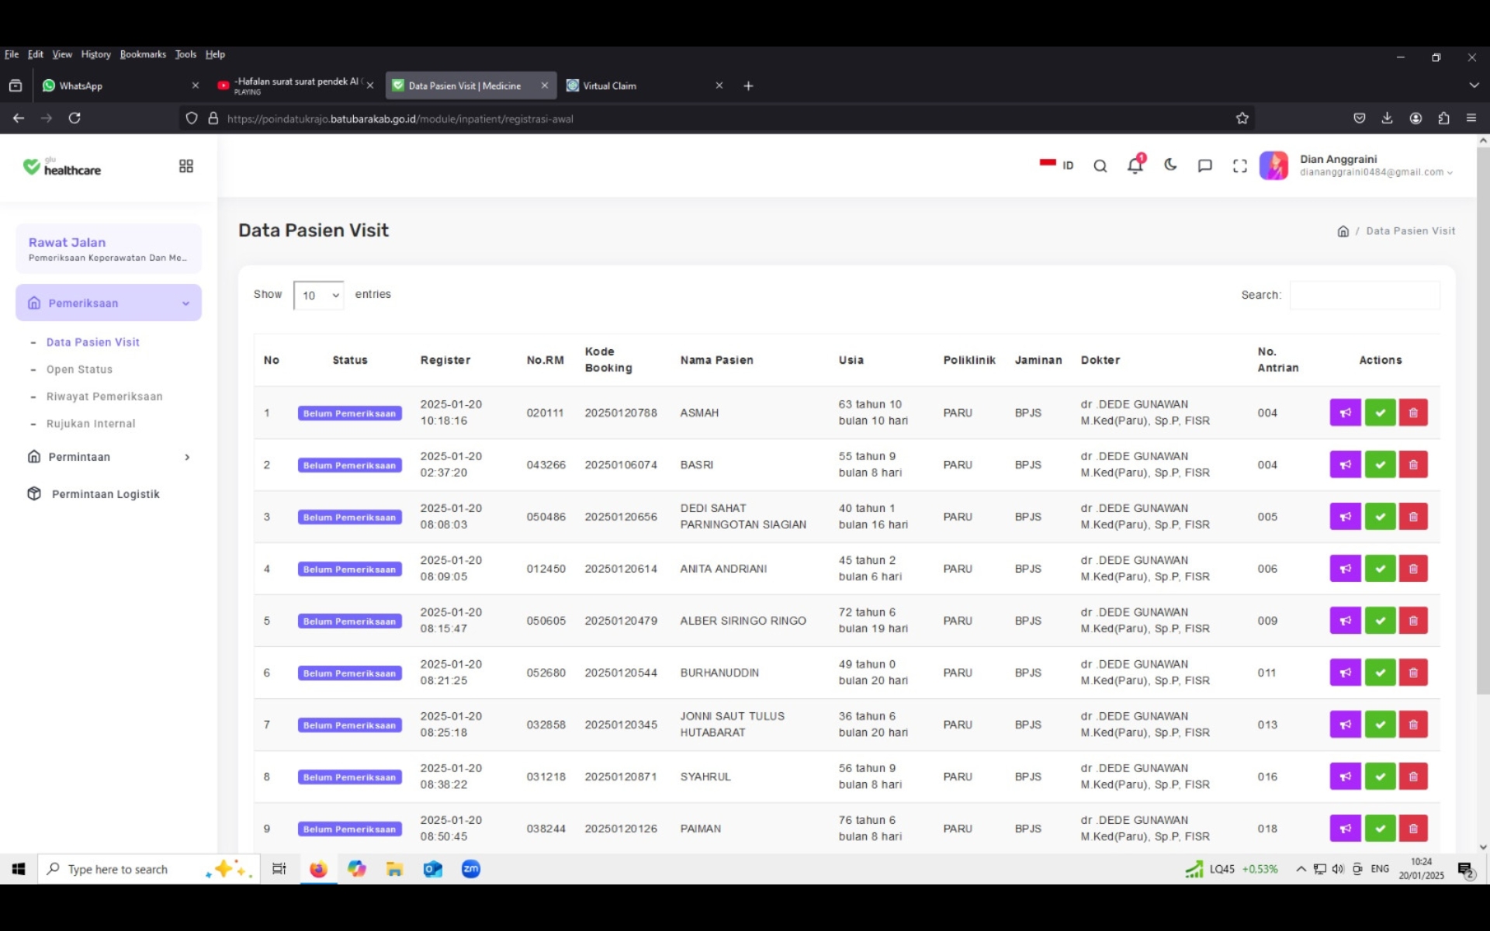
Task: Open the chat message icon in header
Action: (x=1204, y=166)
